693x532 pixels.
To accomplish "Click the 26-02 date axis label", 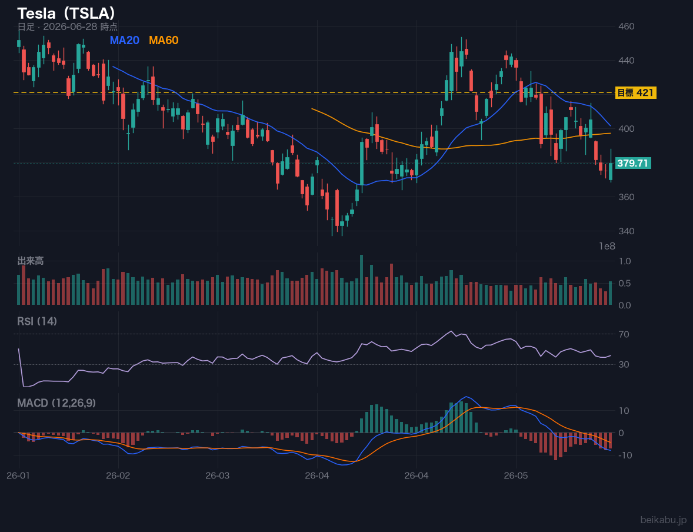I will (118, 476).
